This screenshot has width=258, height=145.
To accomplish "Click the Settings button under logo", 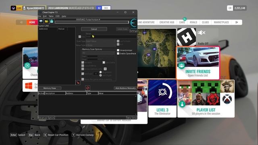I will [133, 31].
